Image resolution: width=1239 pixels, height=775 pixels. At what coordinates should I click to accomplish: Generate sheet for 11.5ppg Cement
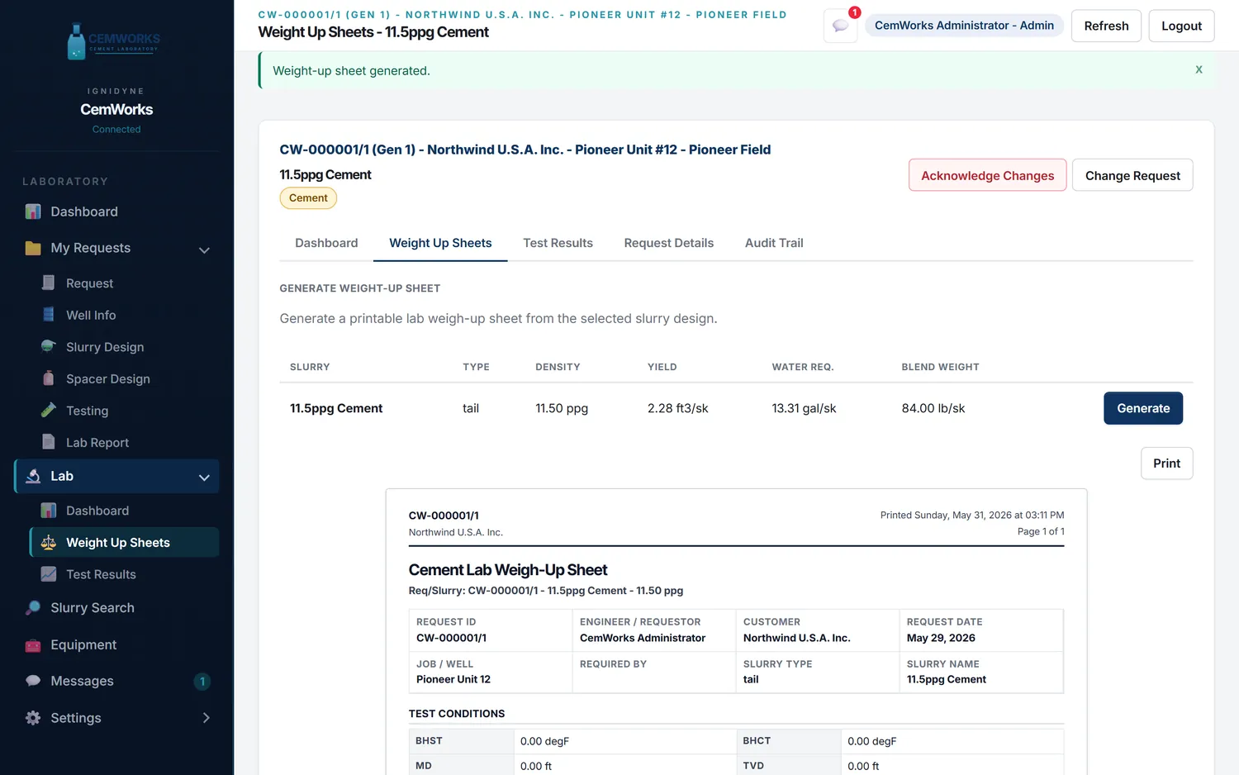point(1143,408)
